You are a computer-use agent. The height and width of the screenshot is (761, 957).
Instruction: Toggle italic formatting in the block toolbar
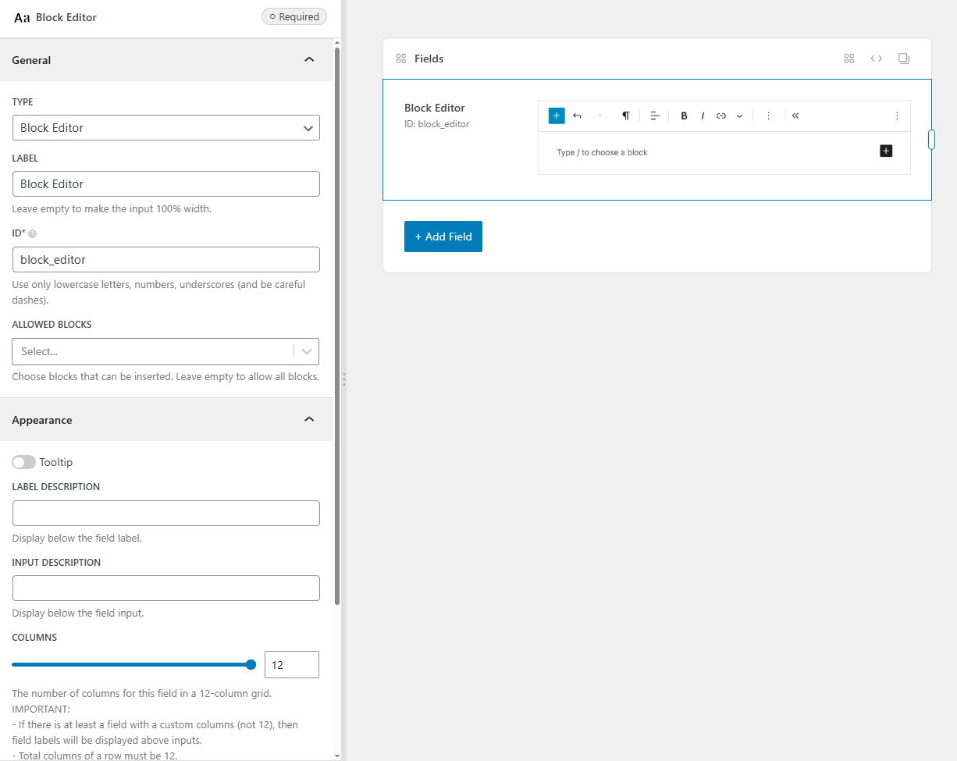click(703, 116)
